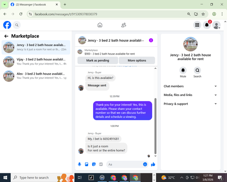This screenshot has width=227, height=182.
Task: Open the weather 32°C widget
Action: click(168, 177)
